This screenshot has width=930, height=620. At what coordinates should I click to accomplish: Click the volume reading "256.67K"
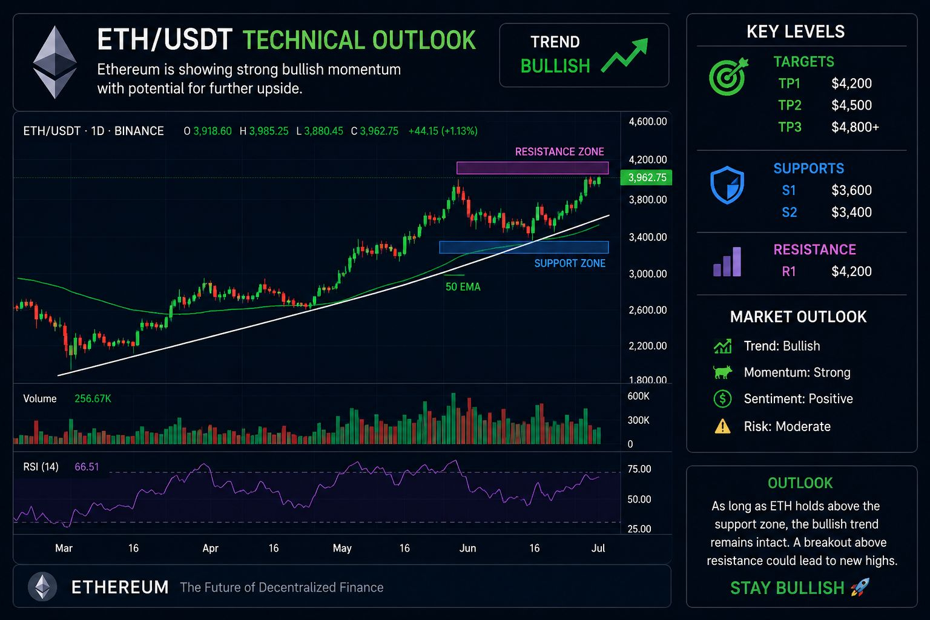(x=93, y=398)
